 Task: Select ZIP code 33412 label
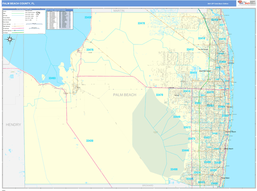[x=190, y=50]
